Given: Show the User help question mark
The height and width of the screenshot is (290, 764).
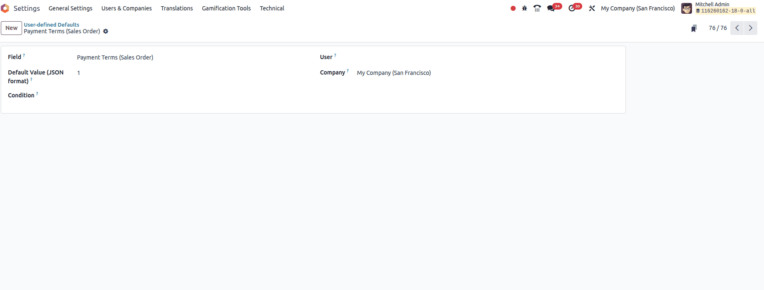Looking at the screenshot, I should (335, 55).
